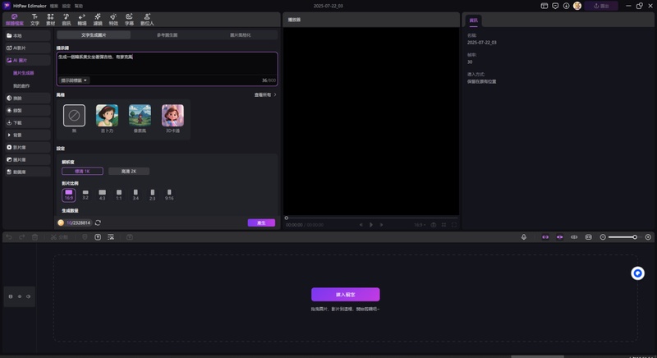The height and width of the screenshot is (358, 657).
Task: Choose the 2:3 aspect ratio
Action: [x=152, y=195]
